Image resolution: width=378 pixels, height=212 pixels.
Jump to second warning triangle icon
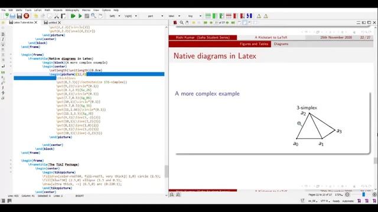[x=266, y=16]
